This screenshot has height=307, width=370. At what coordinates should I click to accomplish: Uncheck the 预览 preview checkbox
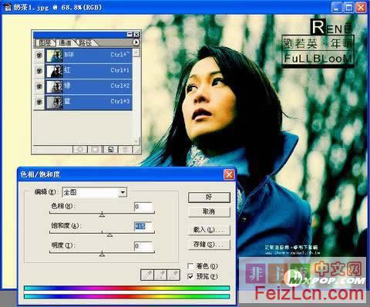[190, 277]
